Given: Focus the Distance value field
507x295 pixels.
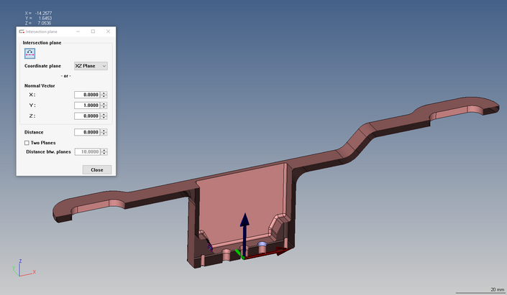Looking at the screenshot, I should 87,132.
